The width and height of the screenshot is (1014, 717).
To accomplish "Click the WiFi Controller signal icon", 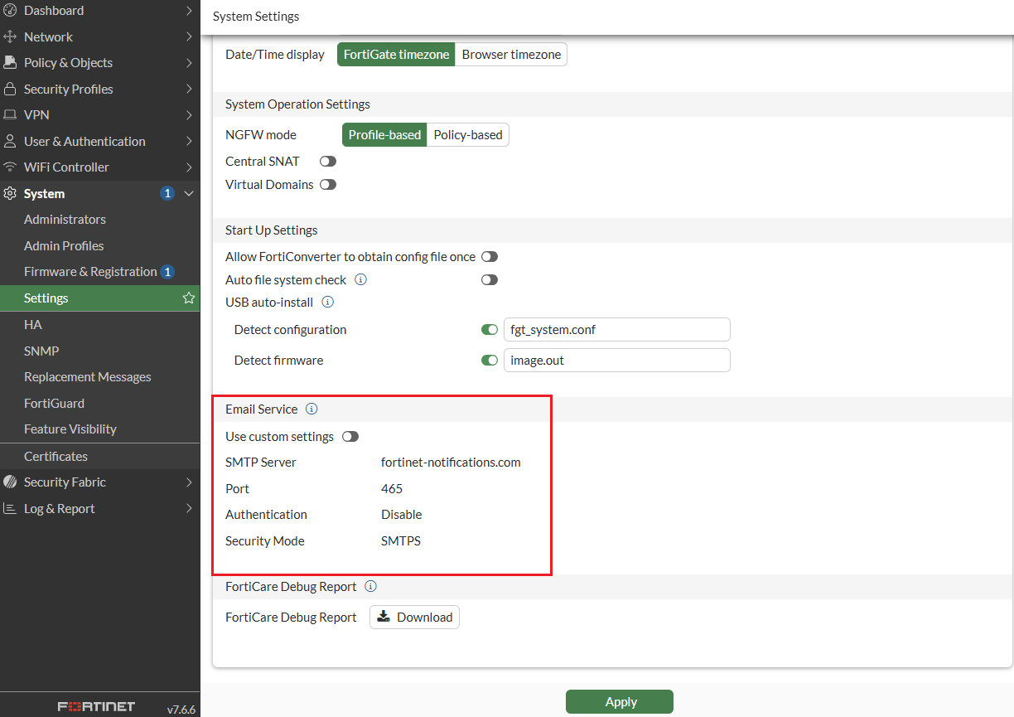I will (10, 167).
